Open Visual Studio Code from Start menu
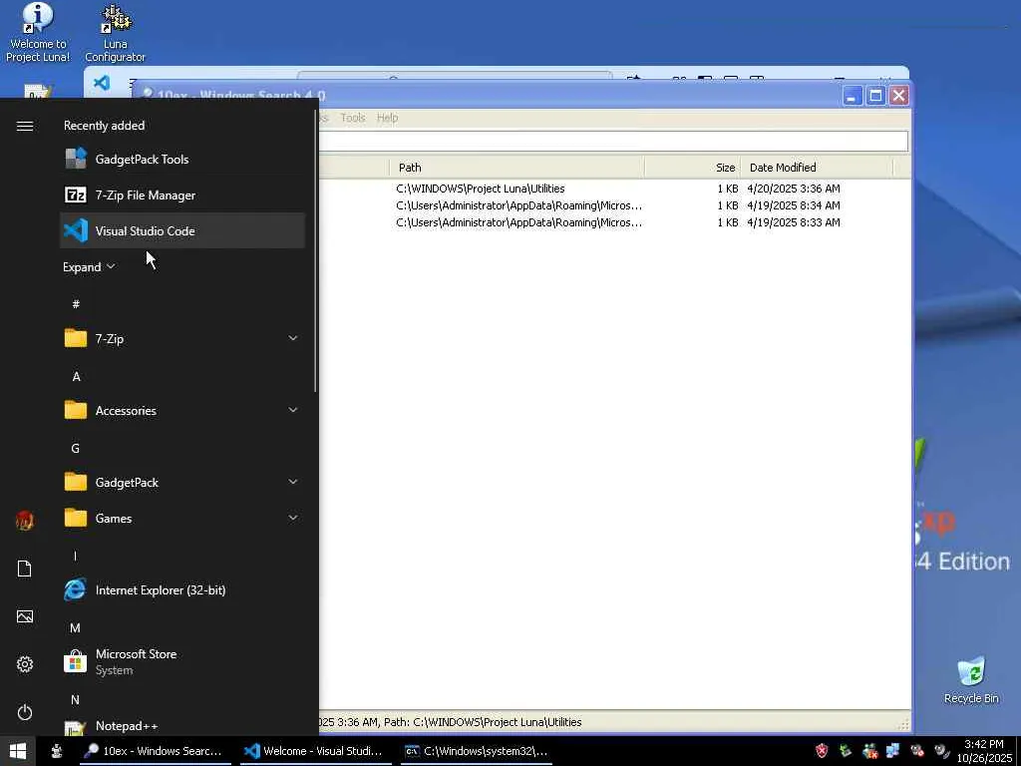This screenshot has height=766, width=1021. [x=182, y=230]
